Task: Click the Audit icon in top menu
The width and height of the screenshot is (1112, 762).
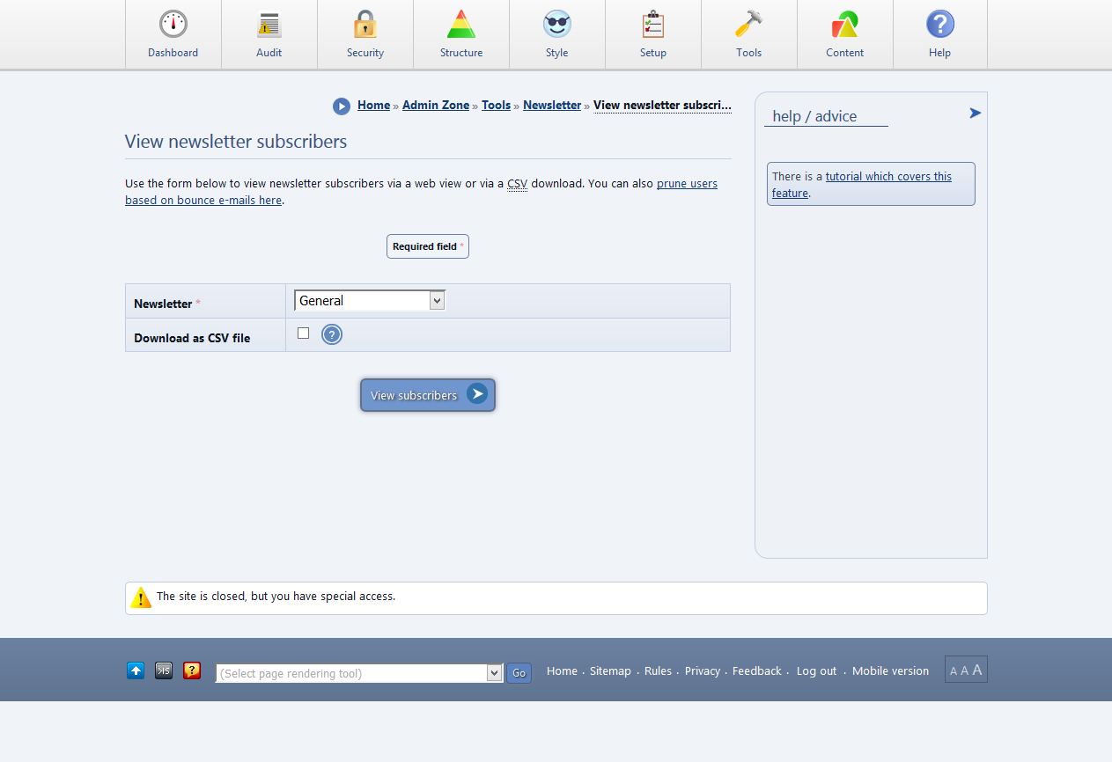Action: (x=269, y=25)
